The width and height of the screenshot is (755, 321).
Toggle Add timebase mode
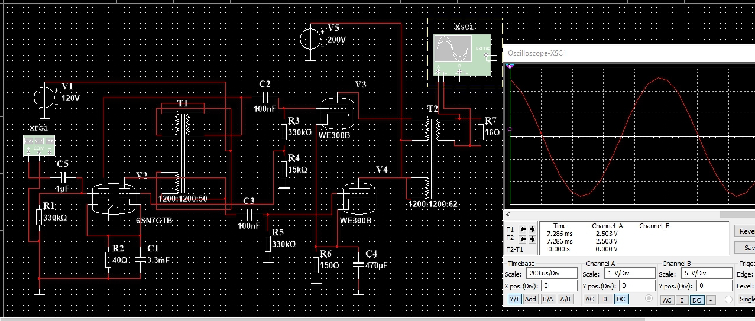[530, 299]
